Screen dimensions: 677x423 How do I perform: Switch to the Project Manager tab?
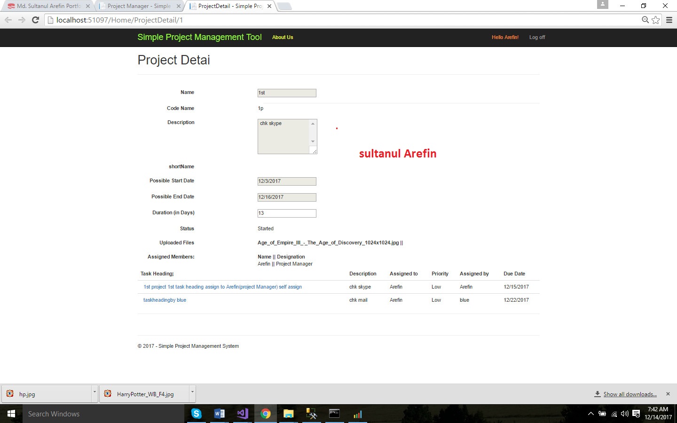pyautogui.click(x=139, y=6)
